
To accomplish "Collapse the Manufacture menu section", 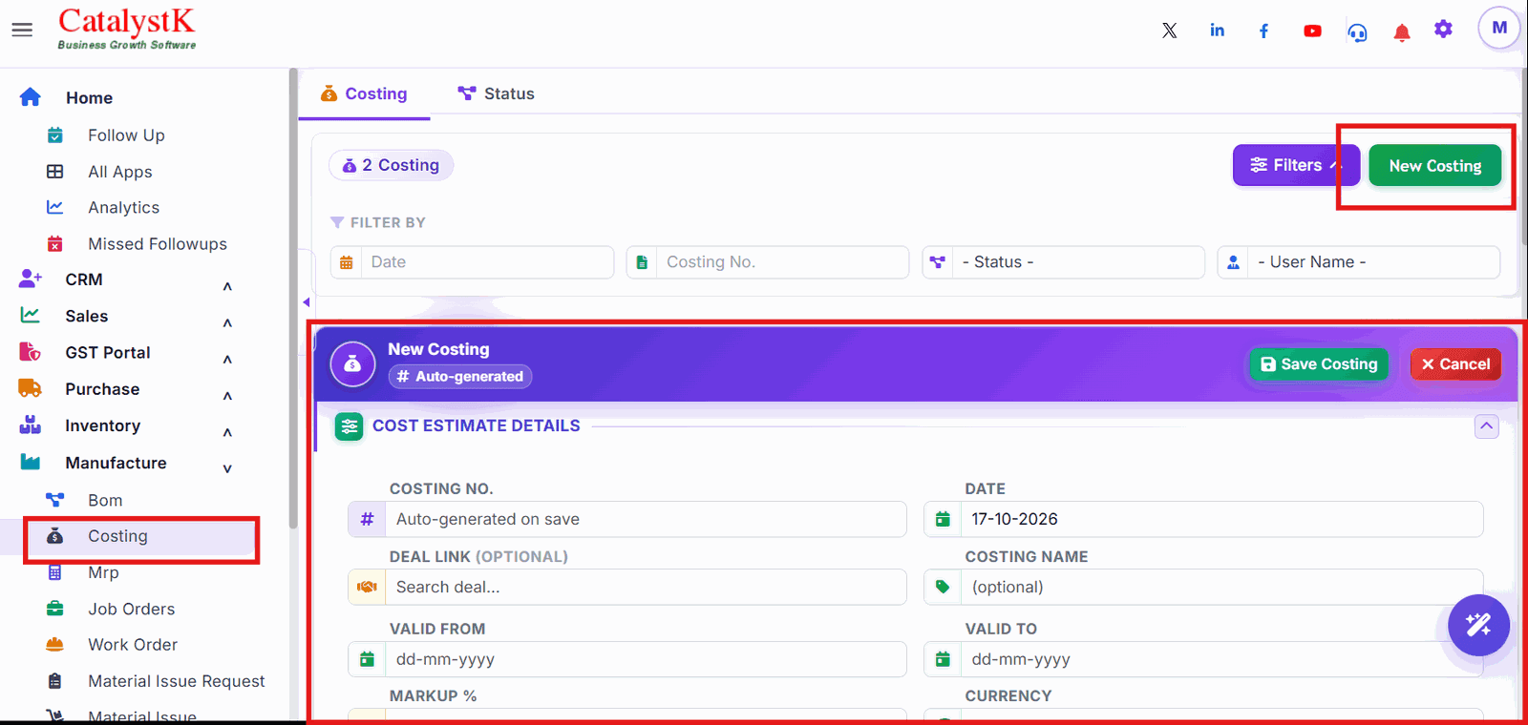I will click(x=227, y=468).
